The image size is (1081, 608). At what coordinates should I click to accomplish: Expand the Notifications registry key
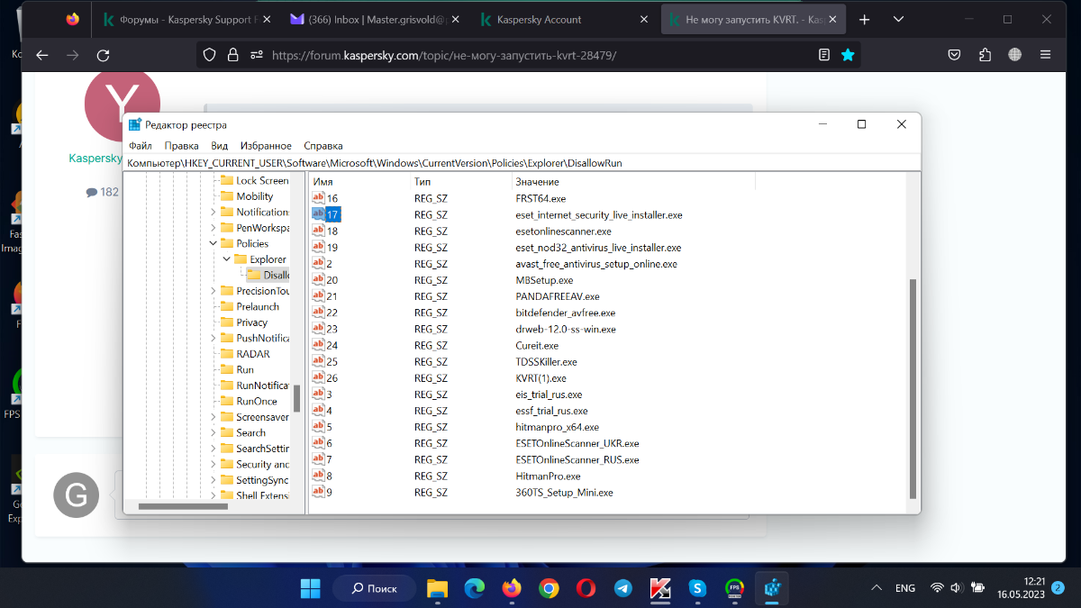click(213, 212)
